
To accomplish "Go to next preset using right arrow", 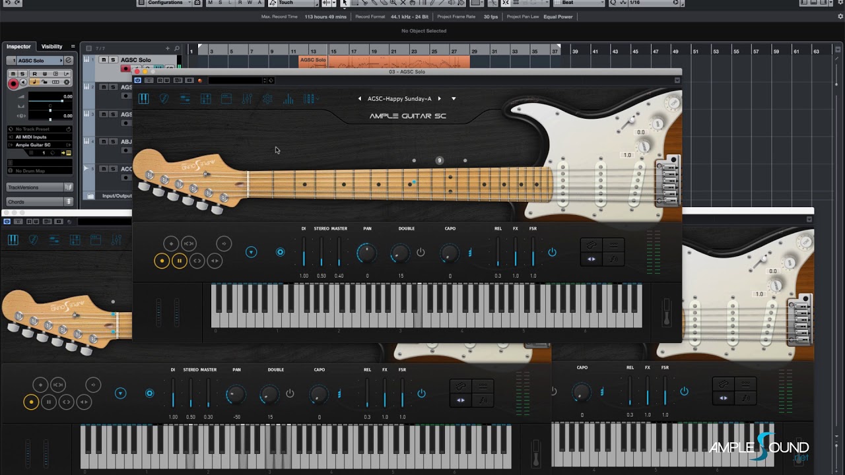I will pos(440,99).
